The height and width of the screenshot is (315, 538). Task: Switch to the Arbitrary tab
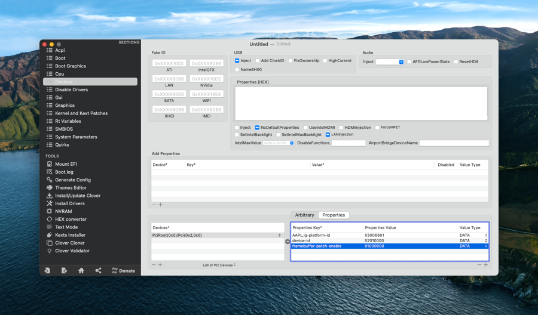pyautogui.click(x=304, y=215)
